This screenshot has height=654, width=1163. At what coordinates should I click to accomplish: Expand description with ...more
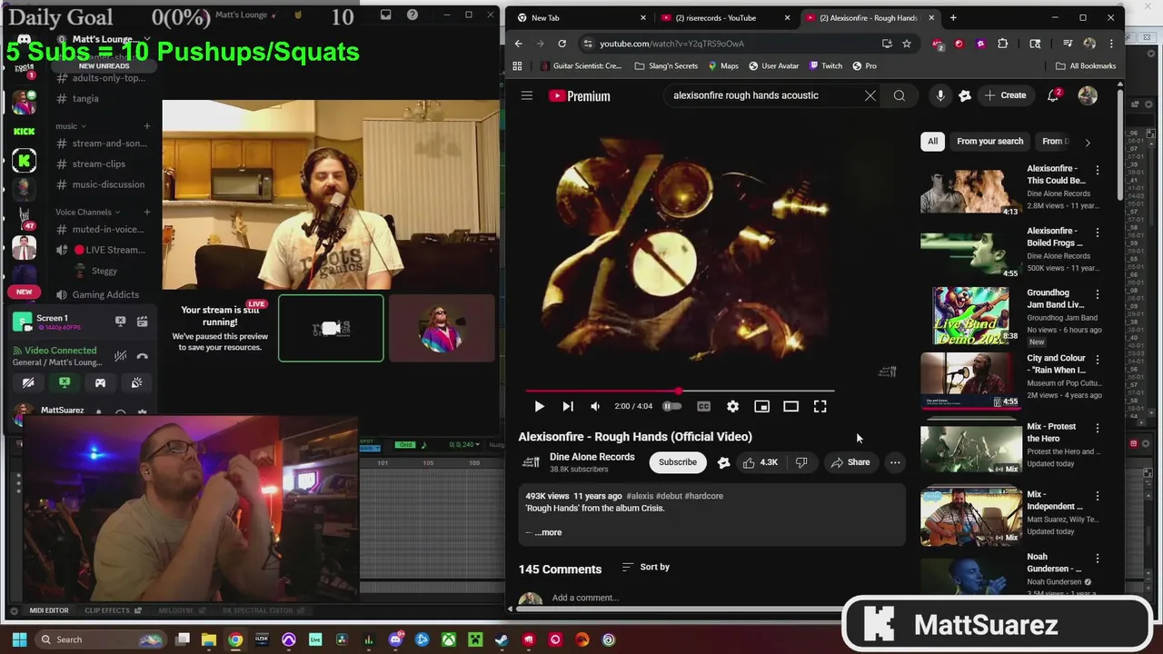click(549, 532)
